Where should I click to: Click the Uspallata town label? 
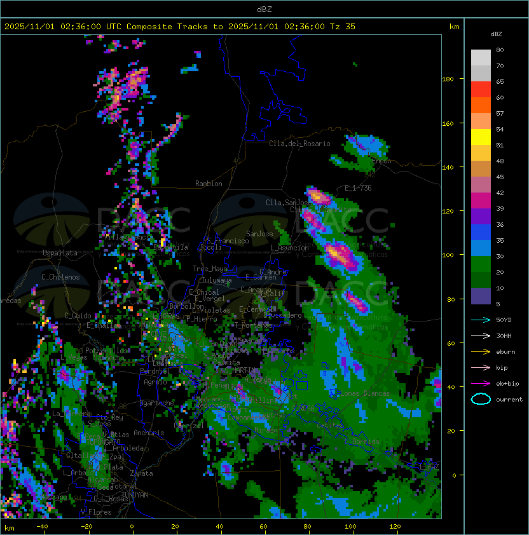(60, 253)
